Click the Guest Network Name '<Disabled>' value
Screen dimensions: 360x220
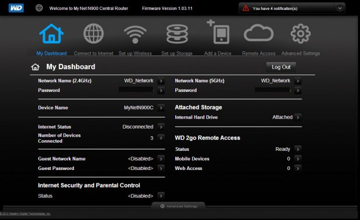pos(140,159)
